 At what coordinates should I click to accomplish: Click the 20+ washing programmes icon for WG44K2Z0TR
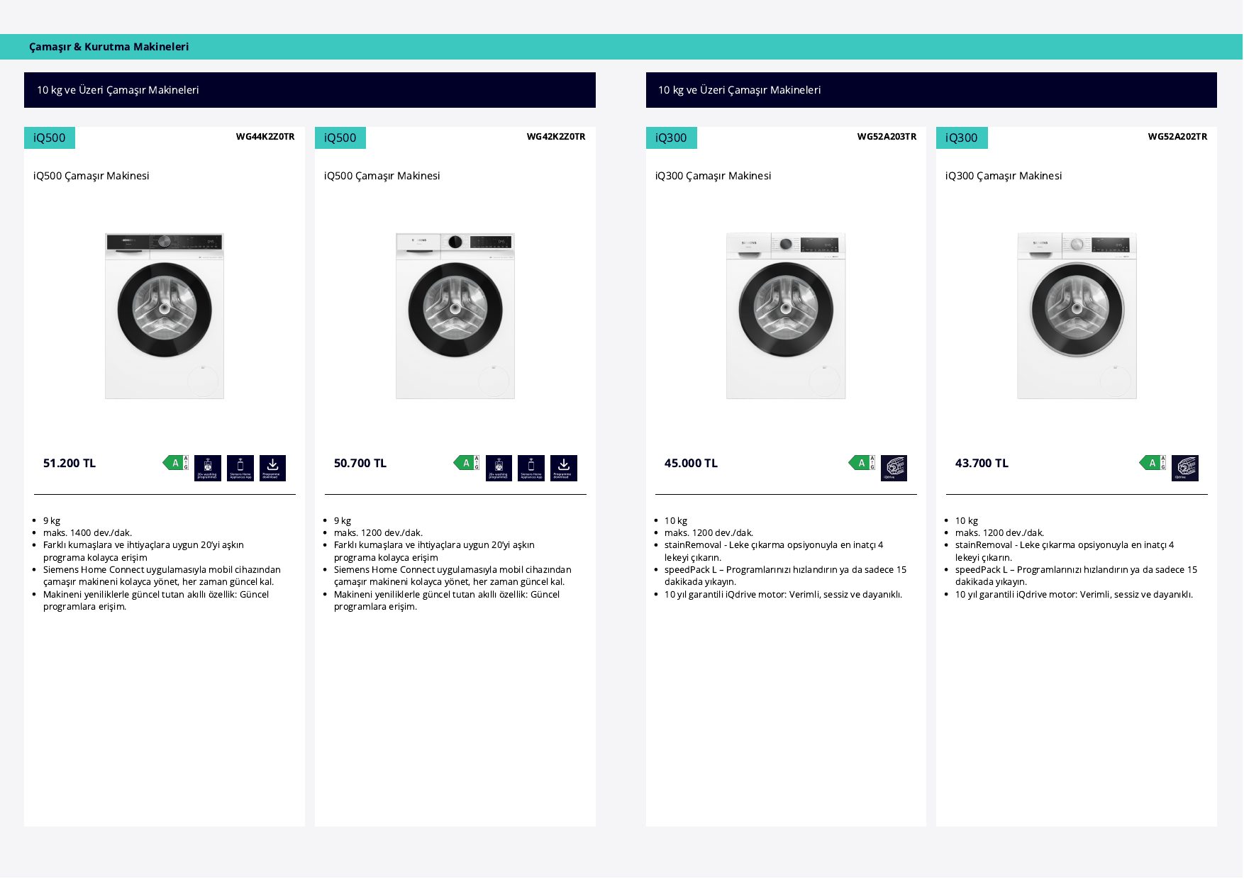tap(208, 468)
